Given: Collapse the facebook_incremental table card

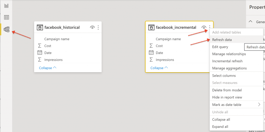Looking at the screenshot, I should click(x=159, y=68).
